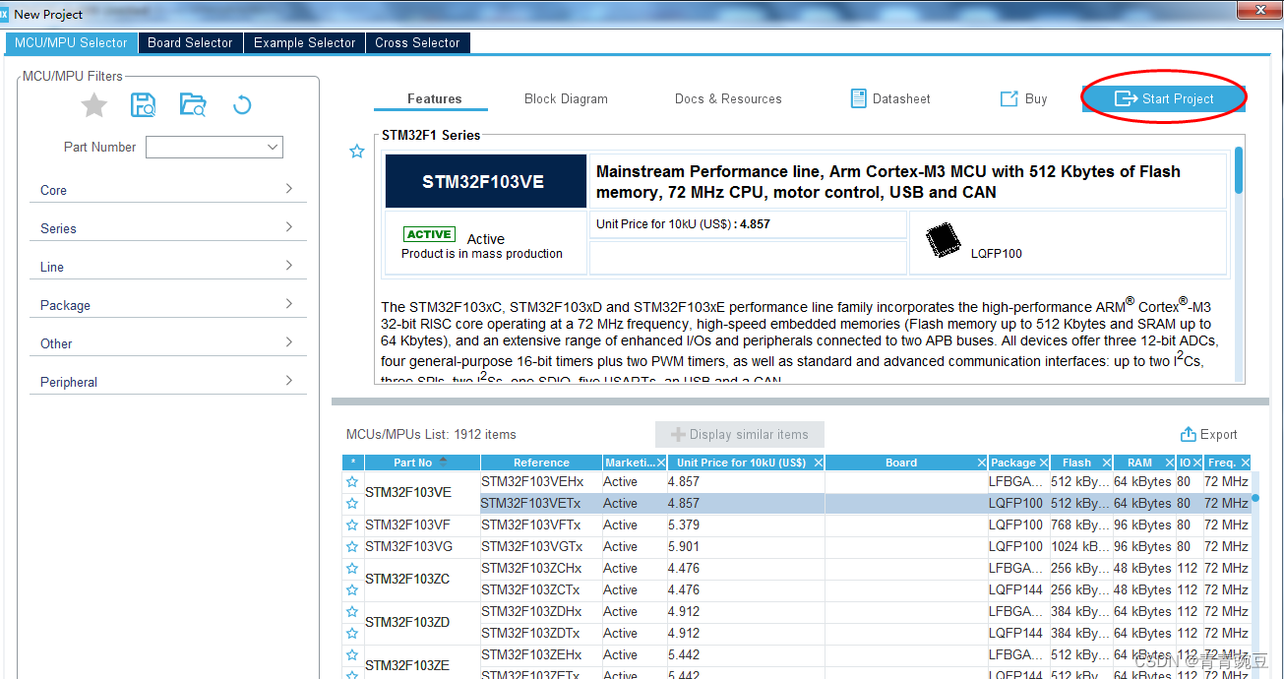Toggle favorite star for STM32F103VETx row
The width and height of the screenshot is (1284, 679).
pos(351,504)
